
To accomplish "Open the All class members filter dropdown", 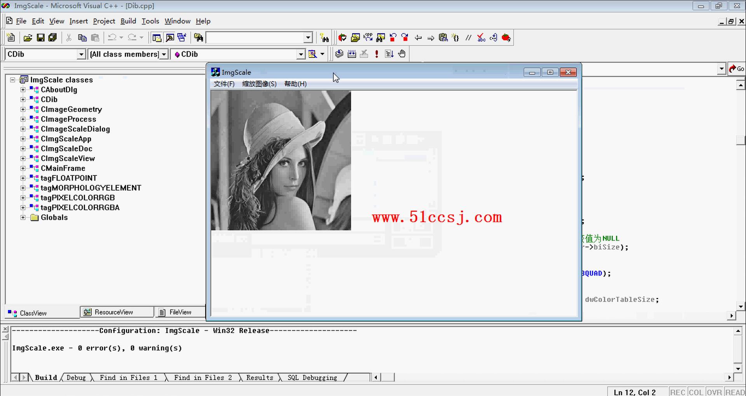I will tap(164, 54).
